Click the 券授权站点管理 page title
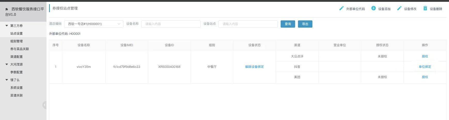 [65, 8]
